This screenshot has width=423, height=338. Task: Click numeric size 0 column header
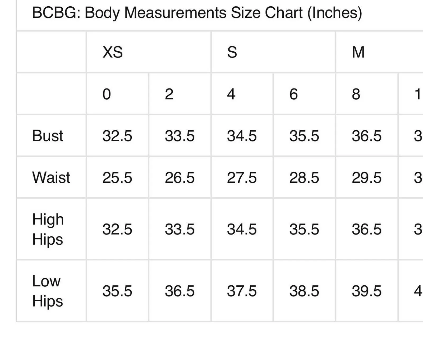tap(118, 94)
